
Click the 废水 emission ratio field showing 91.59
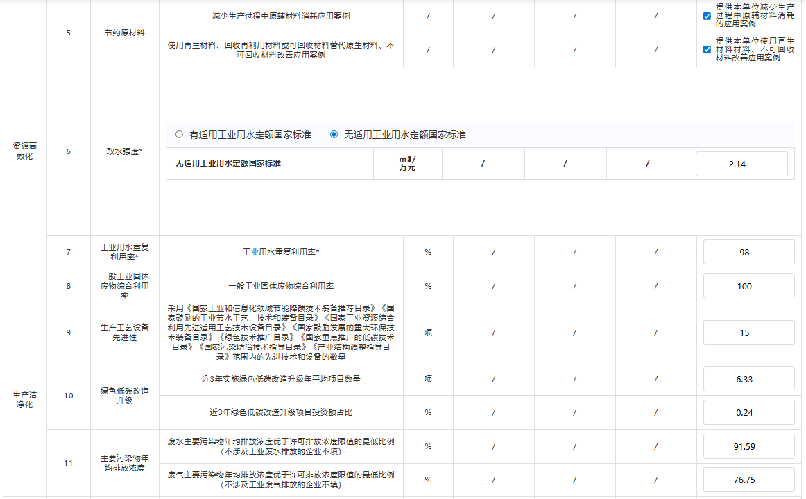[748, 446]
